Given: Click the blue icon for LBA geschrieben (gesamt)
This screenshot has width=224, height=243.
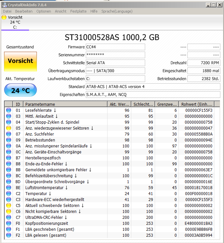Looking at the screenshot, I should (x=9, y=229).
